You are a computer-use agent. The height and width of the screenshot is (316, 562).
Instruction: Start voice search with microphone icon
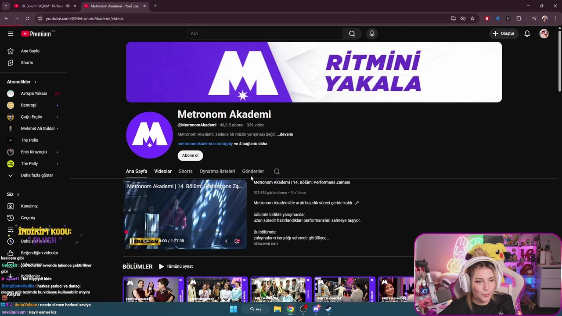click(372, 34)
